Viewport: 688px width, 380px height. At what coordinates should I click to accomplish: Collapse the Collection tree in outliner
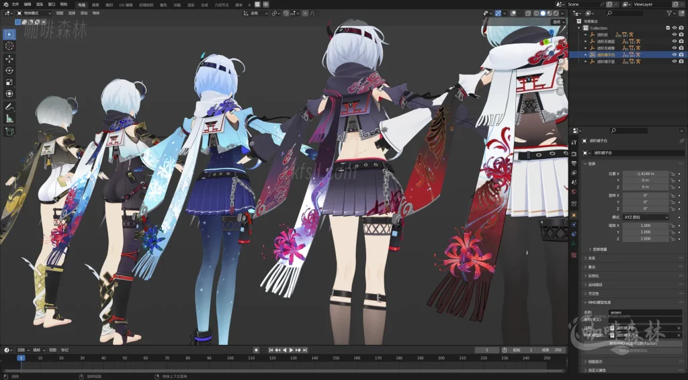[579, 28]
